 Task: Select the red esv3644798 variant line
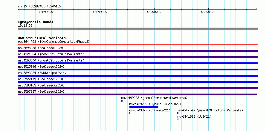coord(137,45)
